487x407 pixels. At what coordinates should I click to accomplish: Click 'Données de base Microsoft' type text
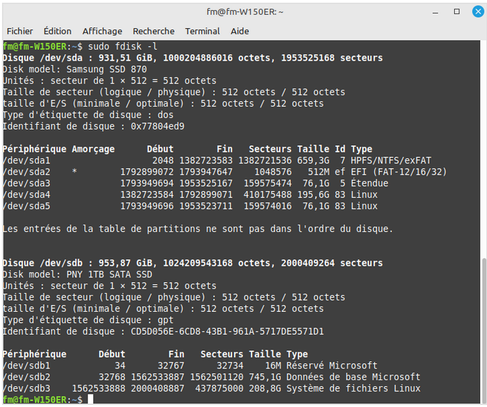click(353, 377)
